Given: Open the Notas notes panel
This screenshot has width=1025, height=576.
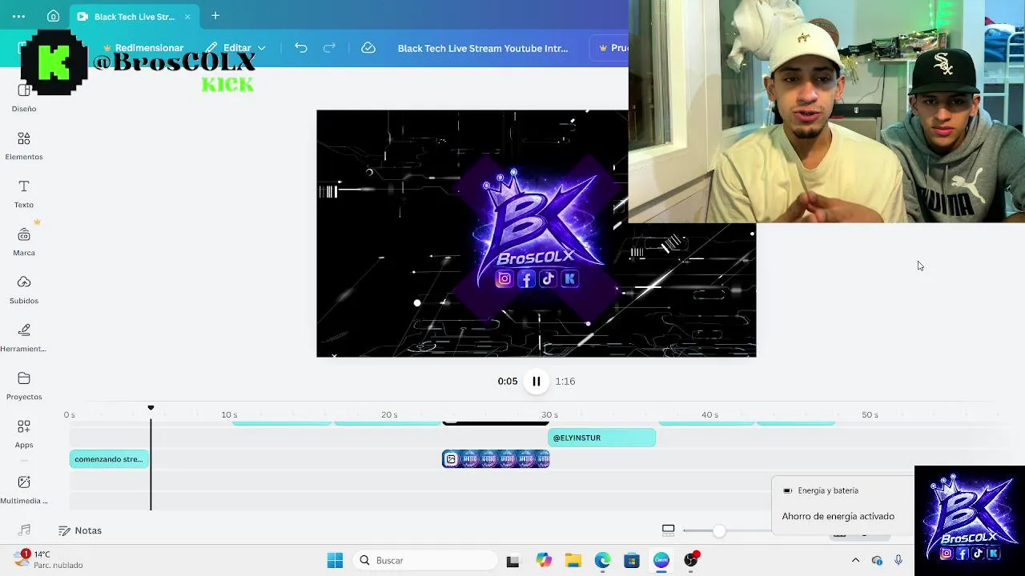Looking at the screenshot, I should (80, 530).
